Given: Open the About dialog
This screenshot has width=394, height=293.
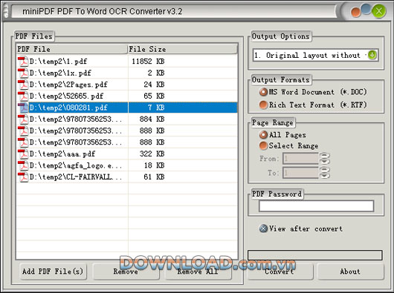Looking at the screenshot, I should 350,271.
